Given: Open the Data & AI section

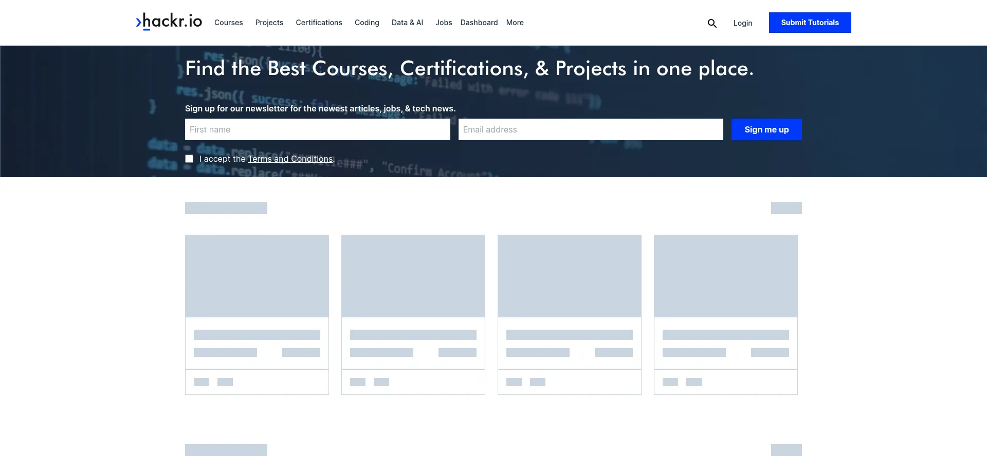Looking at the screenshot, I should (407, 23).
